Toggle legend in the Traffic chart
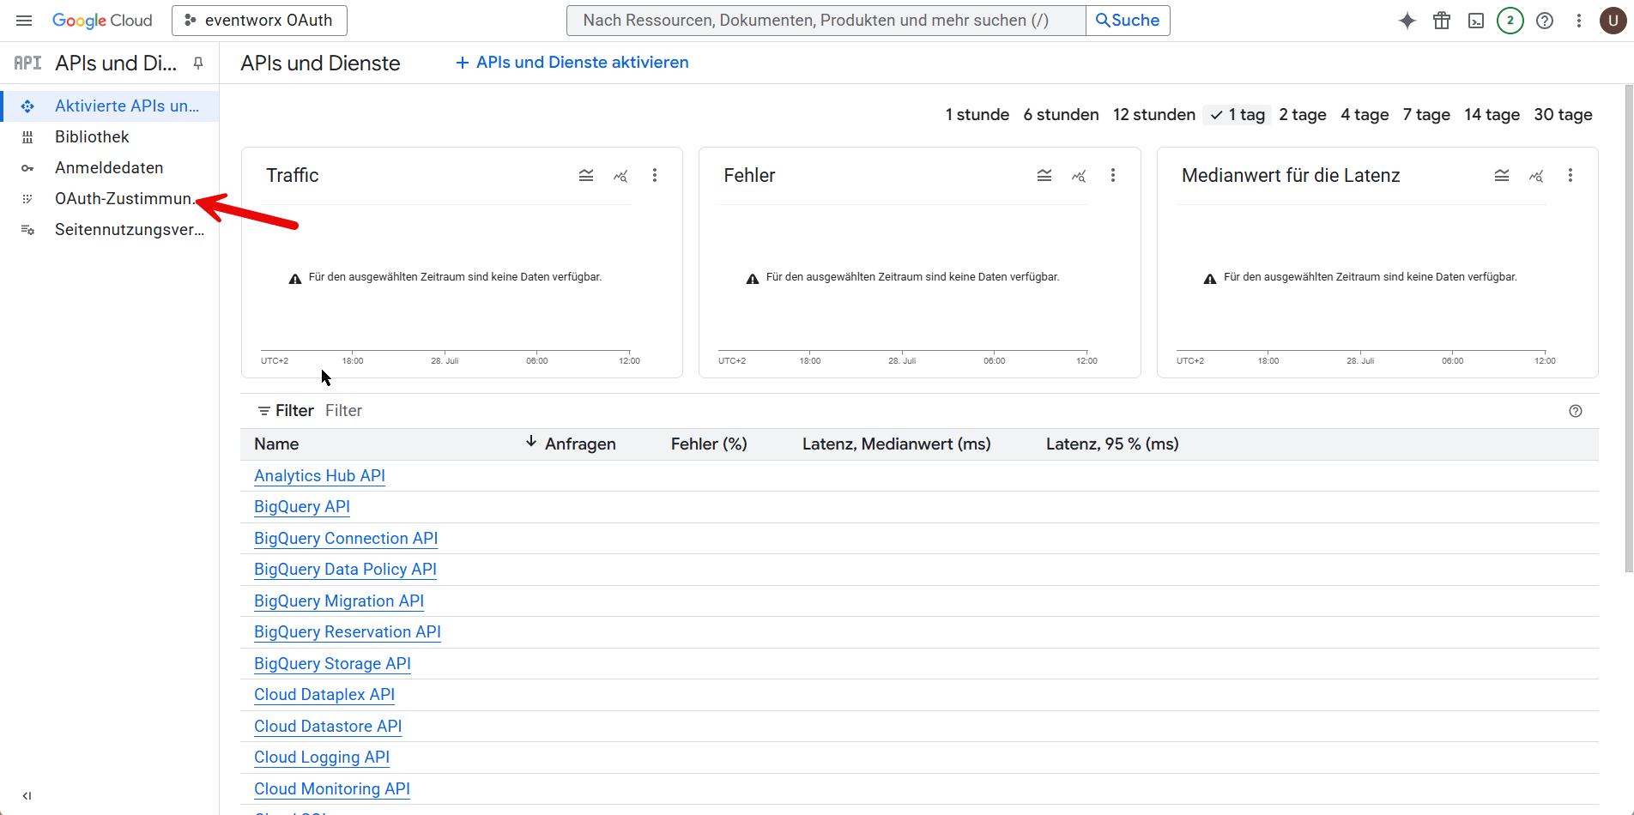Viewport: 1634px width, 815px height. pos(586,175)
